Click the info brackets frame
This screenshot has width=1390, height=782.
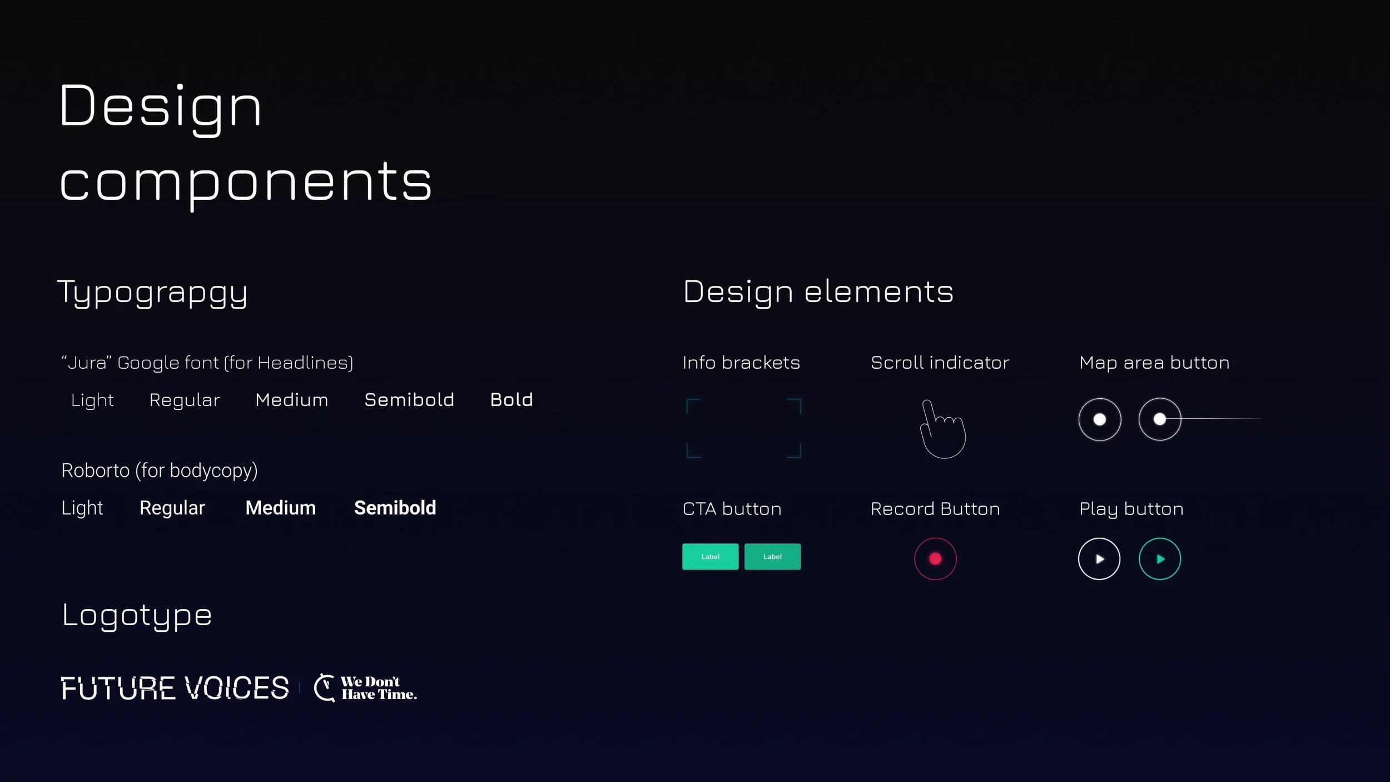click(x=743, y=428)
